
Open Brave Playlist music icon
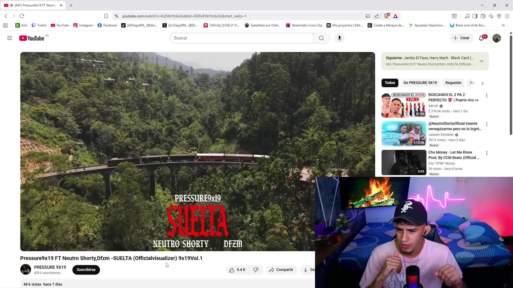click(467, 16)
